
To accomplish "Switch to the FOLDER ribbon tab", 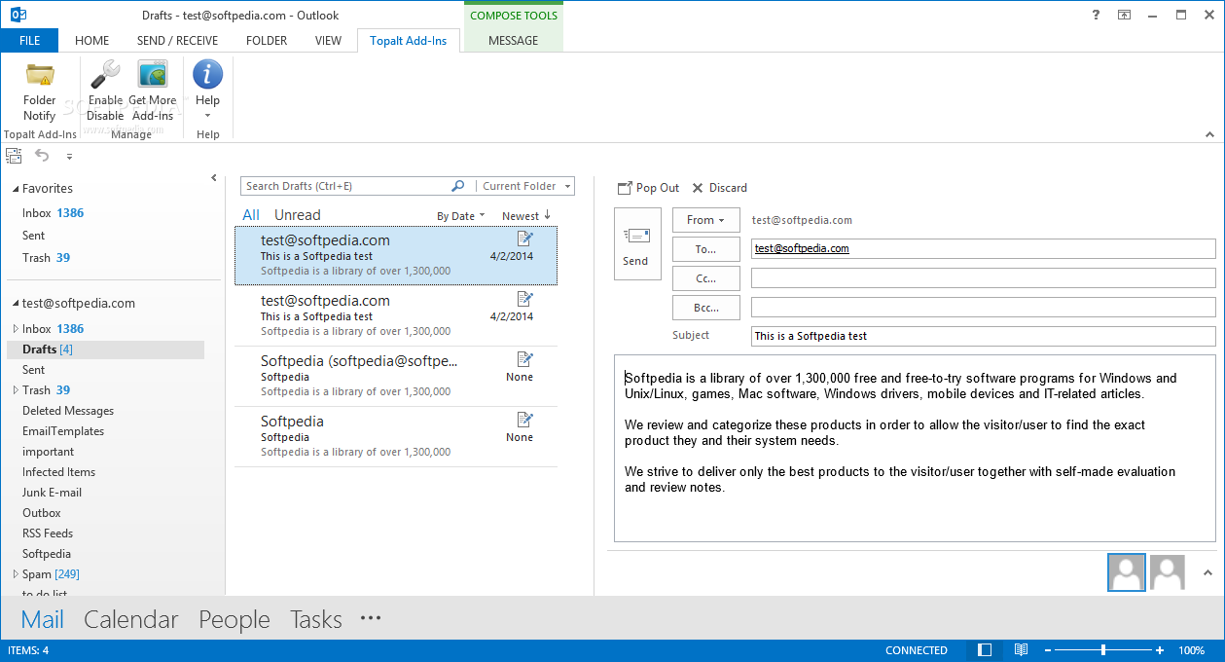I will tap(267, 41).
